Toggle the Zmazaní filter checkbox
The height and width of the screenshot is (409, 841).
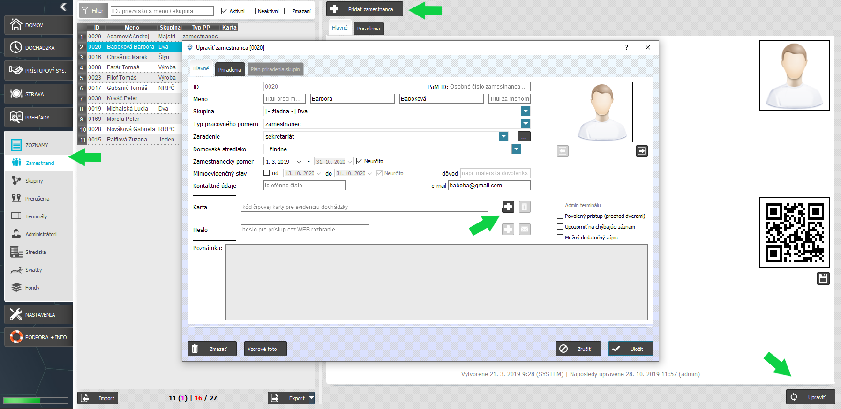[287, 11]
